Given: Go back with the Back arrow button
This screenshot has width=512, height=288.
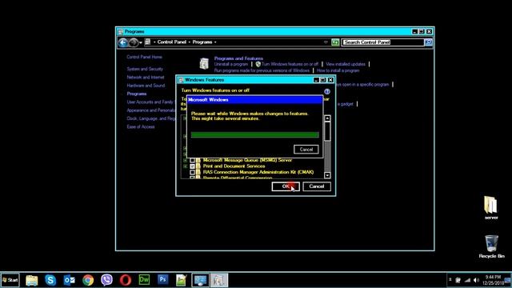Looking at the screenshot, I should 123,42.
